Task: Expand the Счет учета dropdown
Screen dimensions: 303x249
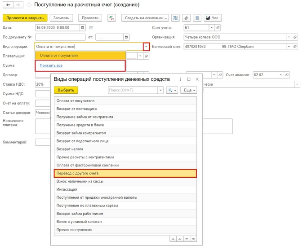Action: point(211,28)
